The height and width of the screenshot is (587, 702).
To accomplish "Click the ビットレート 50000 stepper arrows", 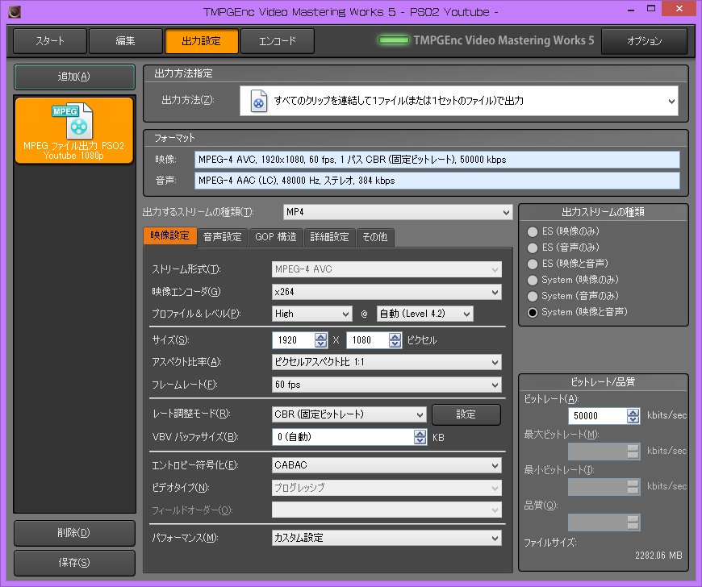I will coord(633,415).
